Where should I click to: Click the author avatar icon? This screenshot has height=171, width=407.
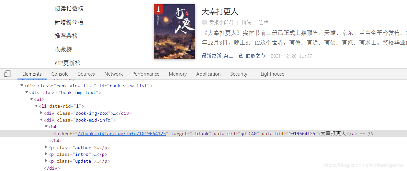click(x=204, y=22)
